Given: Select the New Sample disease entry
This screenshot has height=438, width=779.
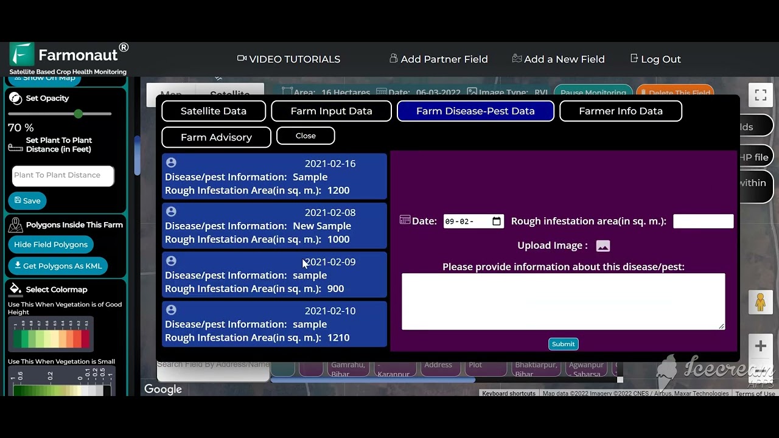Looking at the screenshot, I should [x=274, y=226].
